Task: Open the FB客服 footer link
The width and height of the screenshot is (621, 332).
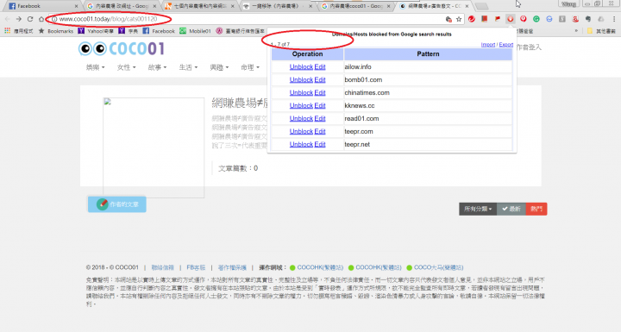Action: tap(196, 267)
